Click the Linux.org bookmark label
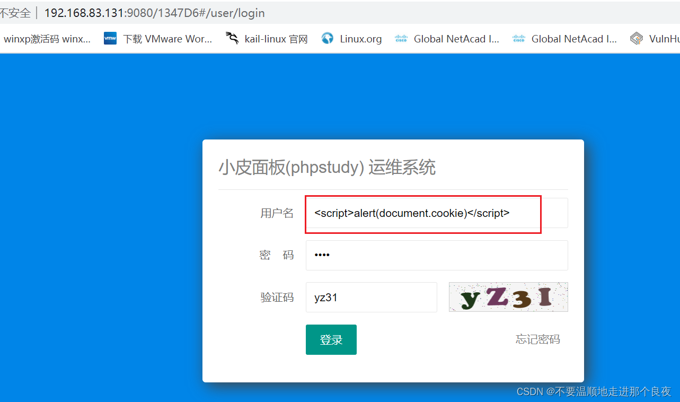 (x=361, y=38)
